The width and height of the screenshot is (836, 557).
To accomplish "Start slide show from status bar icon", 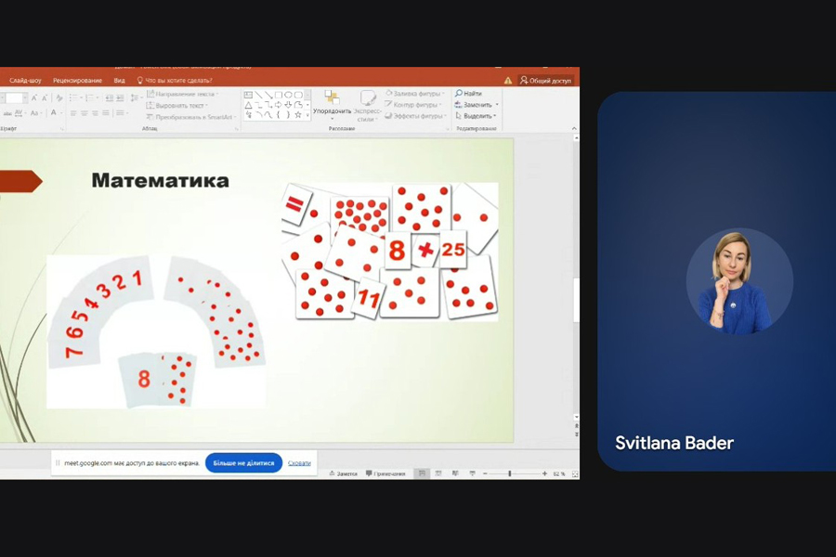I will 473,473.
